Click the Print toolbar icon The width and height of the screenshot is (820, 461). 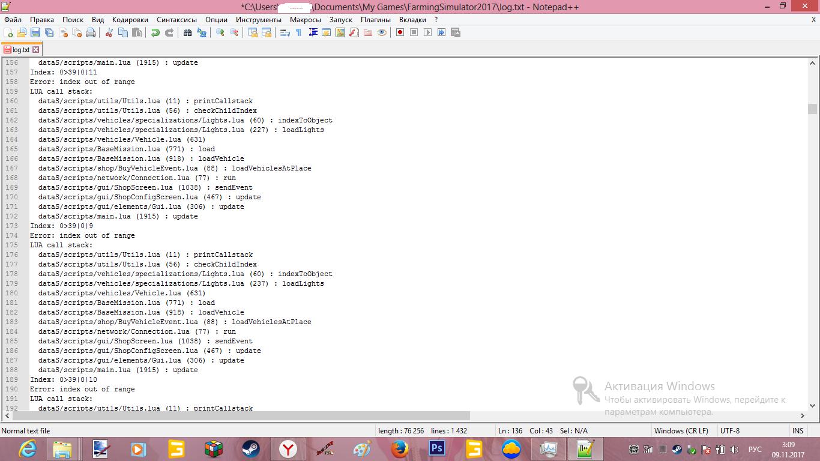[91, 33]
